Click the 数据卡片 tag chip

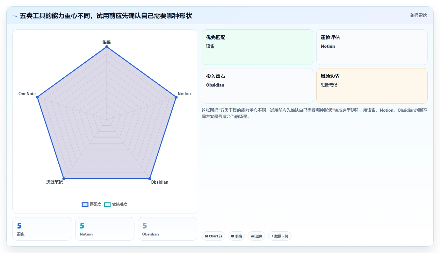pyautogui.click(x=280, y=236)
